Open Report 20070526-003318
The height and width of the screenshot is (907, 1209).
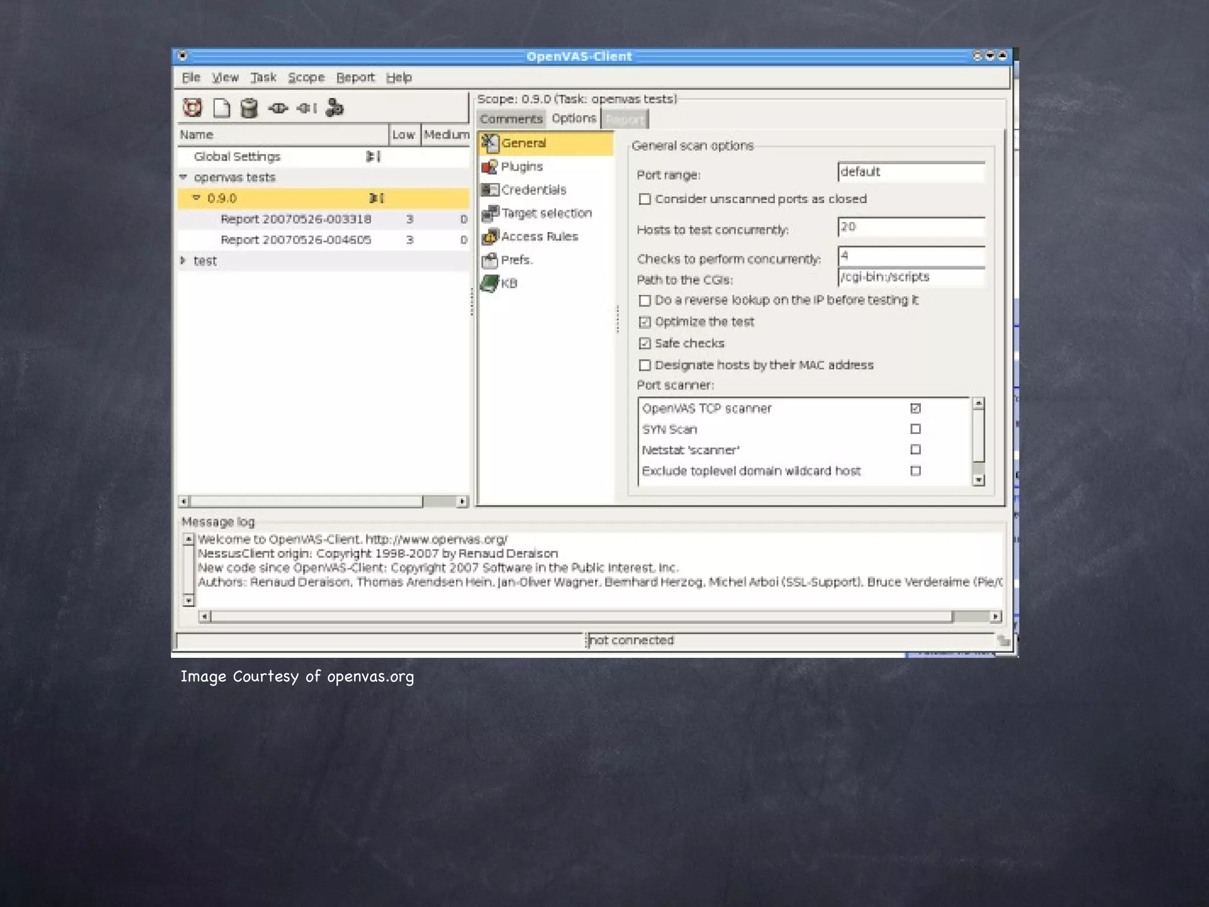tap(296, 219)
